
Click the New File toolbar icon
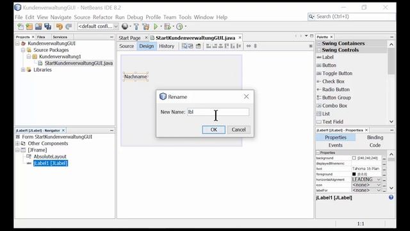click(20, 26)
